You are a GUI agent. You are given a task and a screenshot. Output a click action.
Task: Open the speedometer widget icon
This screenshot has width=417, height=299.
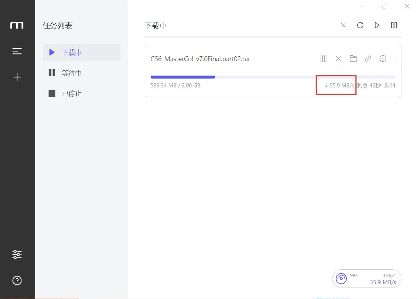(341, 279)
